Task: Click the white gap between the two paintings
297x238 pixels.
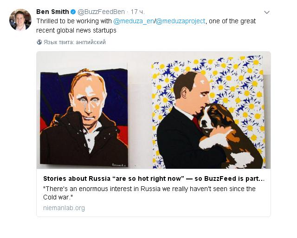Action: (x=140, y=116)
